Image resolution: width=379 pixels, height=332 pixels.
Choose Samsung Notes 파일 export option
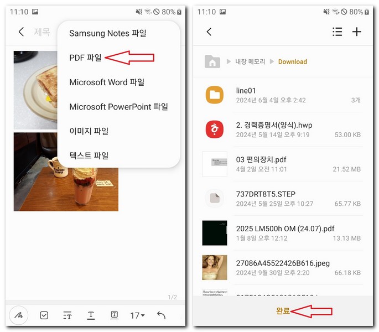(x=107, y=33)
